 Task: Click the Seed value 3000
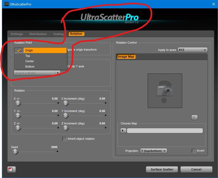coord(54,147)
